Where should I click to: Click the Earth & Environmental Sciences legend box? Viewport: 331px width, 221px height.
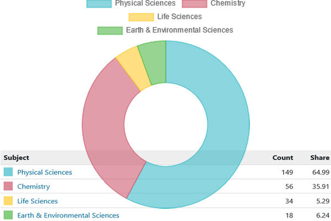pos(108,30)
